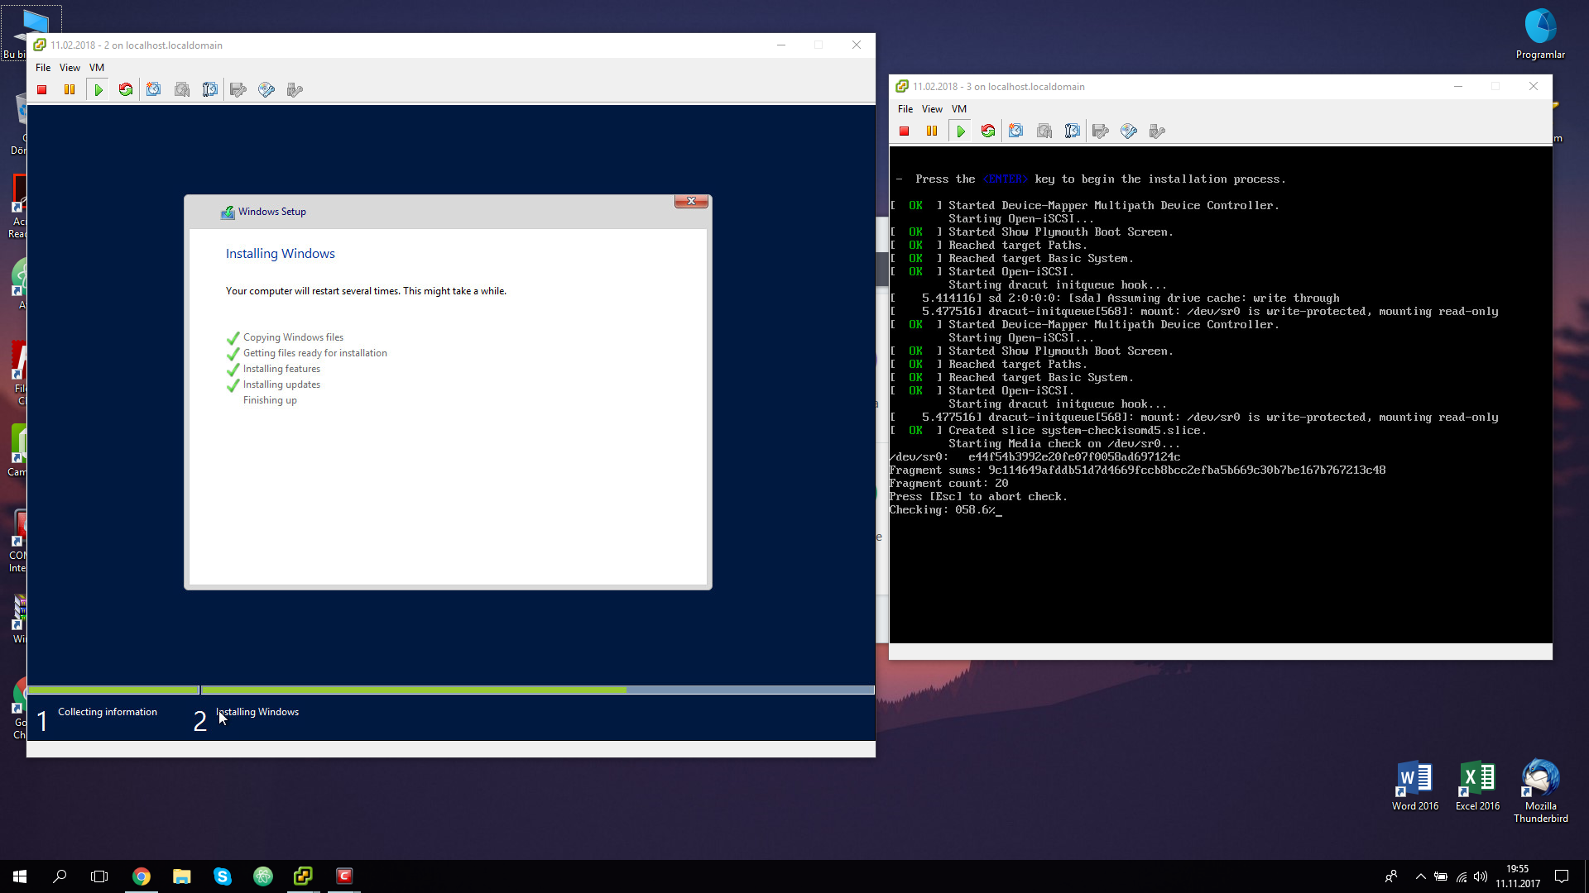Screen dimensions: 1589x893
Task: Open Action Center notifications icon
Action: tap(1562, 876)
